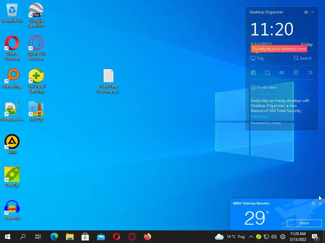
Task: Open the news icon in Desktop Organizer
Action: (253, 72)
